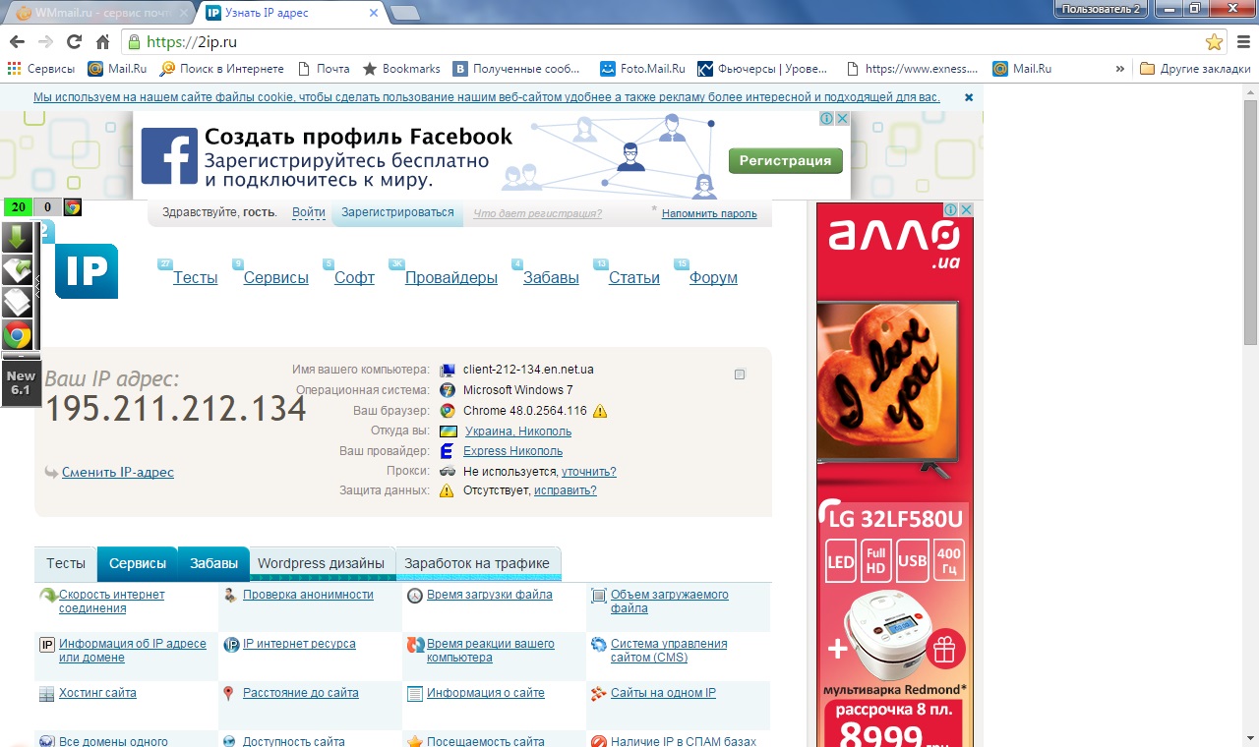Select the Сервисы tab below IP panel
Viewport: 1259px width, 747px height.
pos(138,563)
